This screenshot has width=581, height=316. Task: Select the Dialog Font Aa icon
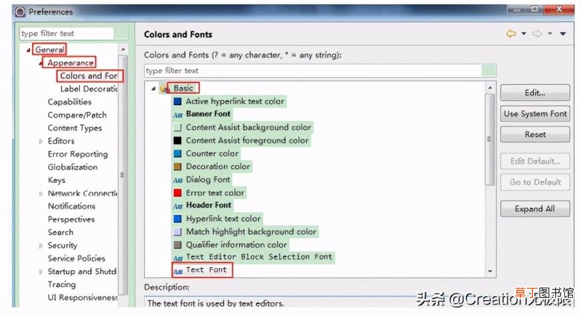click(178, 180)
